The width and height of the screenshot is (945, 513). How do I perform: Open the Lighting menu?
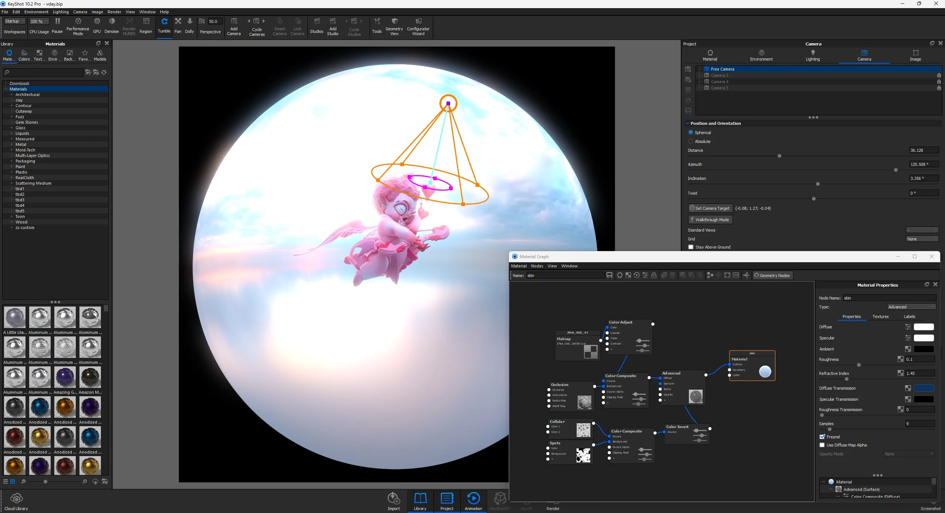click(61, 12)
